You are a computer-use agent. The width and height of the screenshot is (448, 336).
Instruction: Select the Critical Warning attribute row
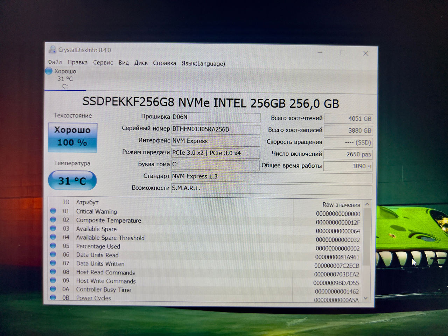(x=205, y=212)
